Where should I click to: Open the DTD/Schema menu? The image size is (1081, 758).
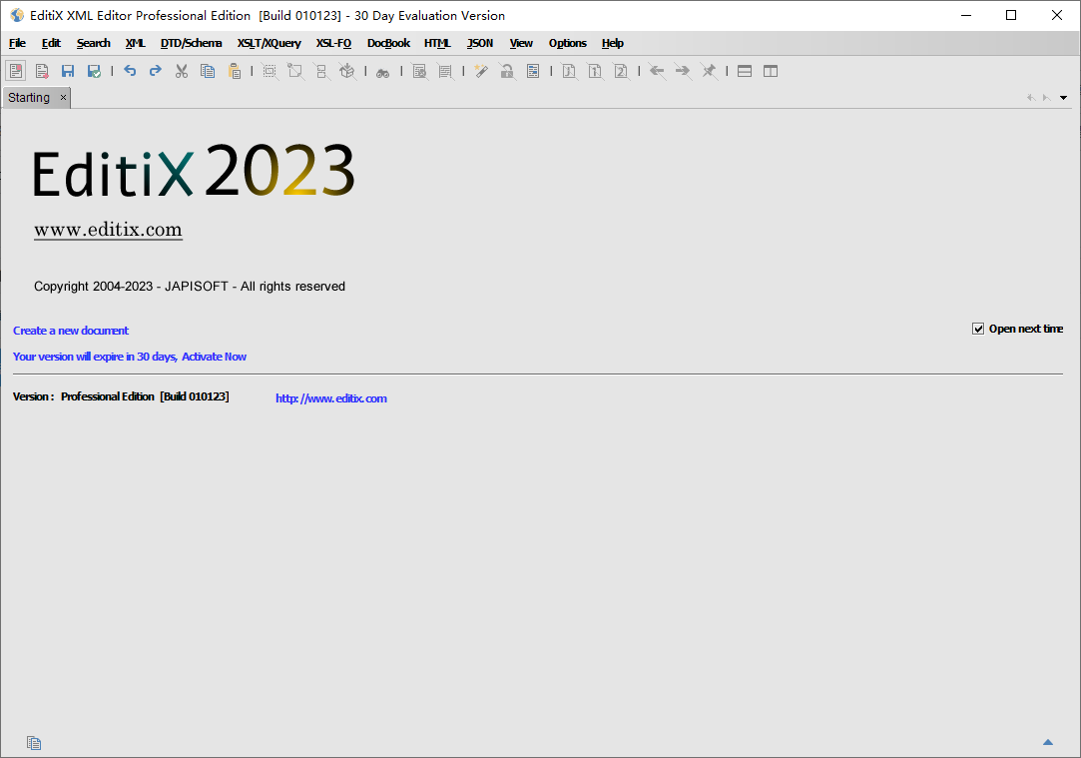[x=191, y=43]
